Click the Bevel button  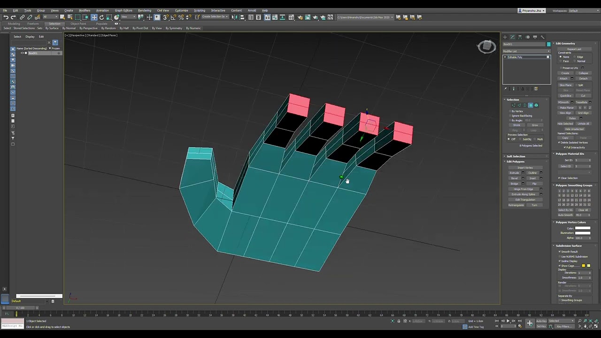pyautogui.click(x=515, y=178)
